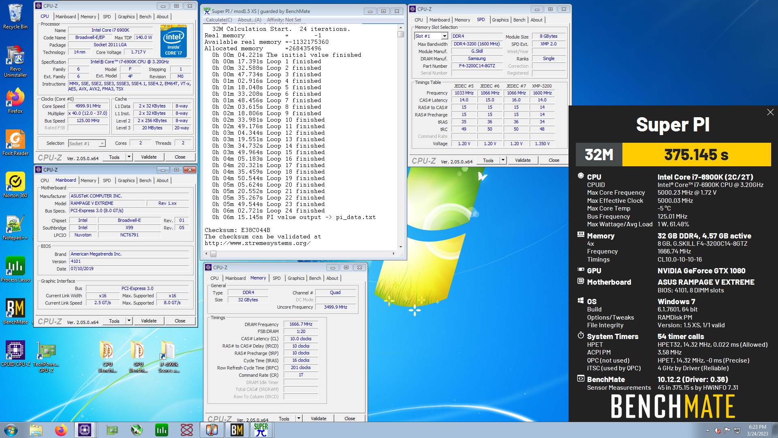The height and width of the screenshot is (438, 778).
Task: Click the Part Number F4-3200C14-8GTZ value
Action: click(477, 66)
